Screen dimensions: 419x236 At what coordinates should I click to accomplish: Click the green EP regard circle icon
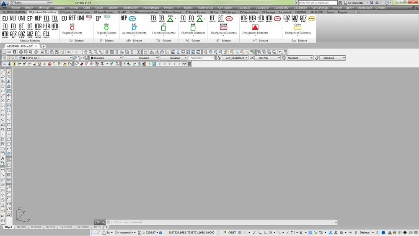(106, 28)
